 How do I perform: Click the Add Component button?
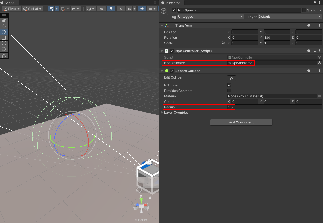(x=241, y=122)
